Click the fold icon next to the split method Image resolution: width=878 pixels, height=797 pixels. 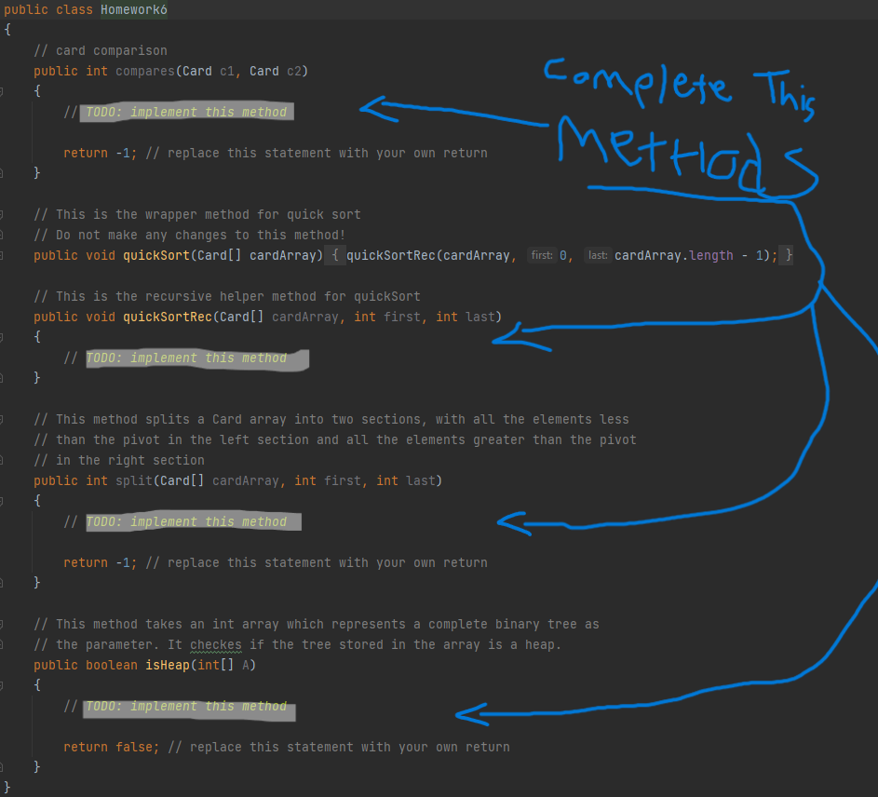point(4,500)
